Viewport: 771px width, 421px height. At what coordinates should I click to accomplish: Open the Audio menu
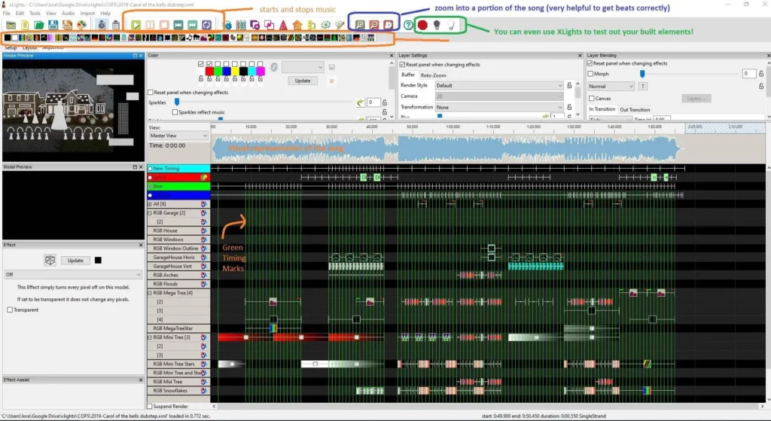pos(68,14)
